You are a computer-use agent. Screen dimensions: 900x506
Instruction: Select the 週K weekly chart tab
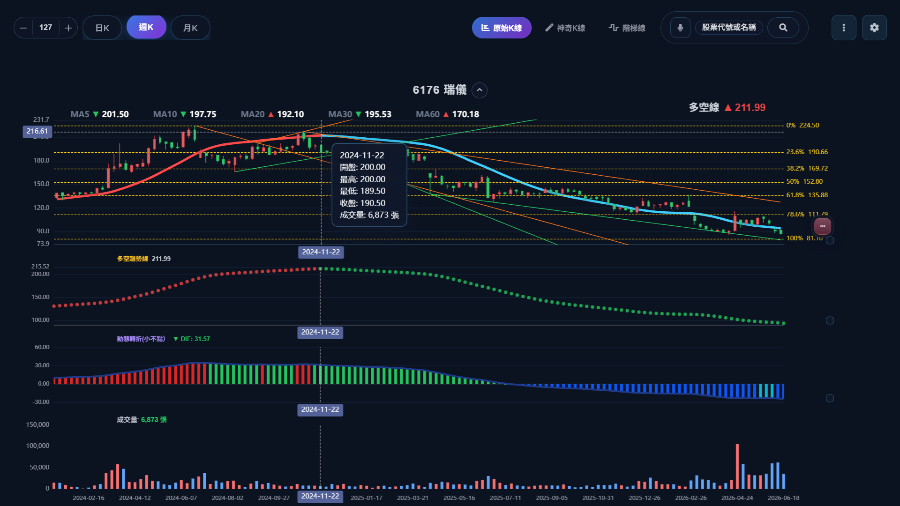[146, 27]
